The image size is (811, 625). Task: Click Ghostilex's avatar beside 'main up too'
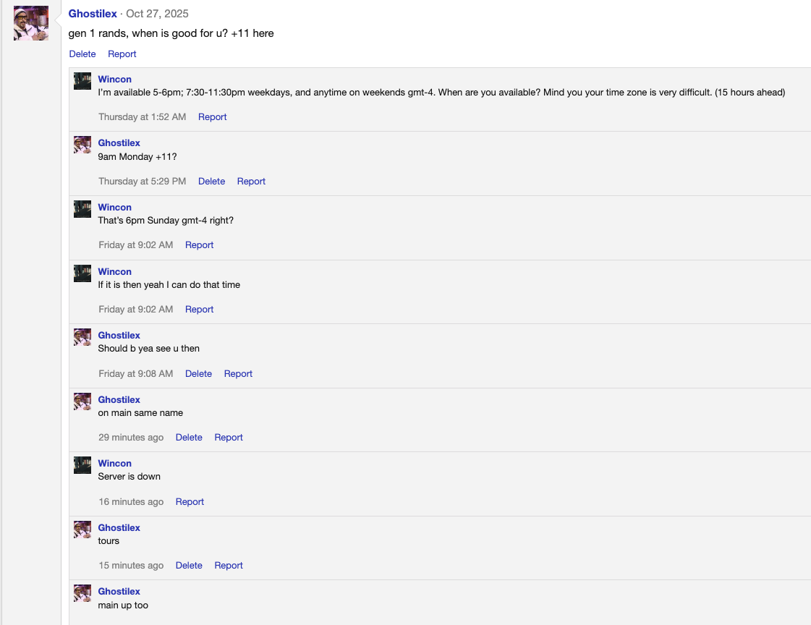click(x=82, y=592)
